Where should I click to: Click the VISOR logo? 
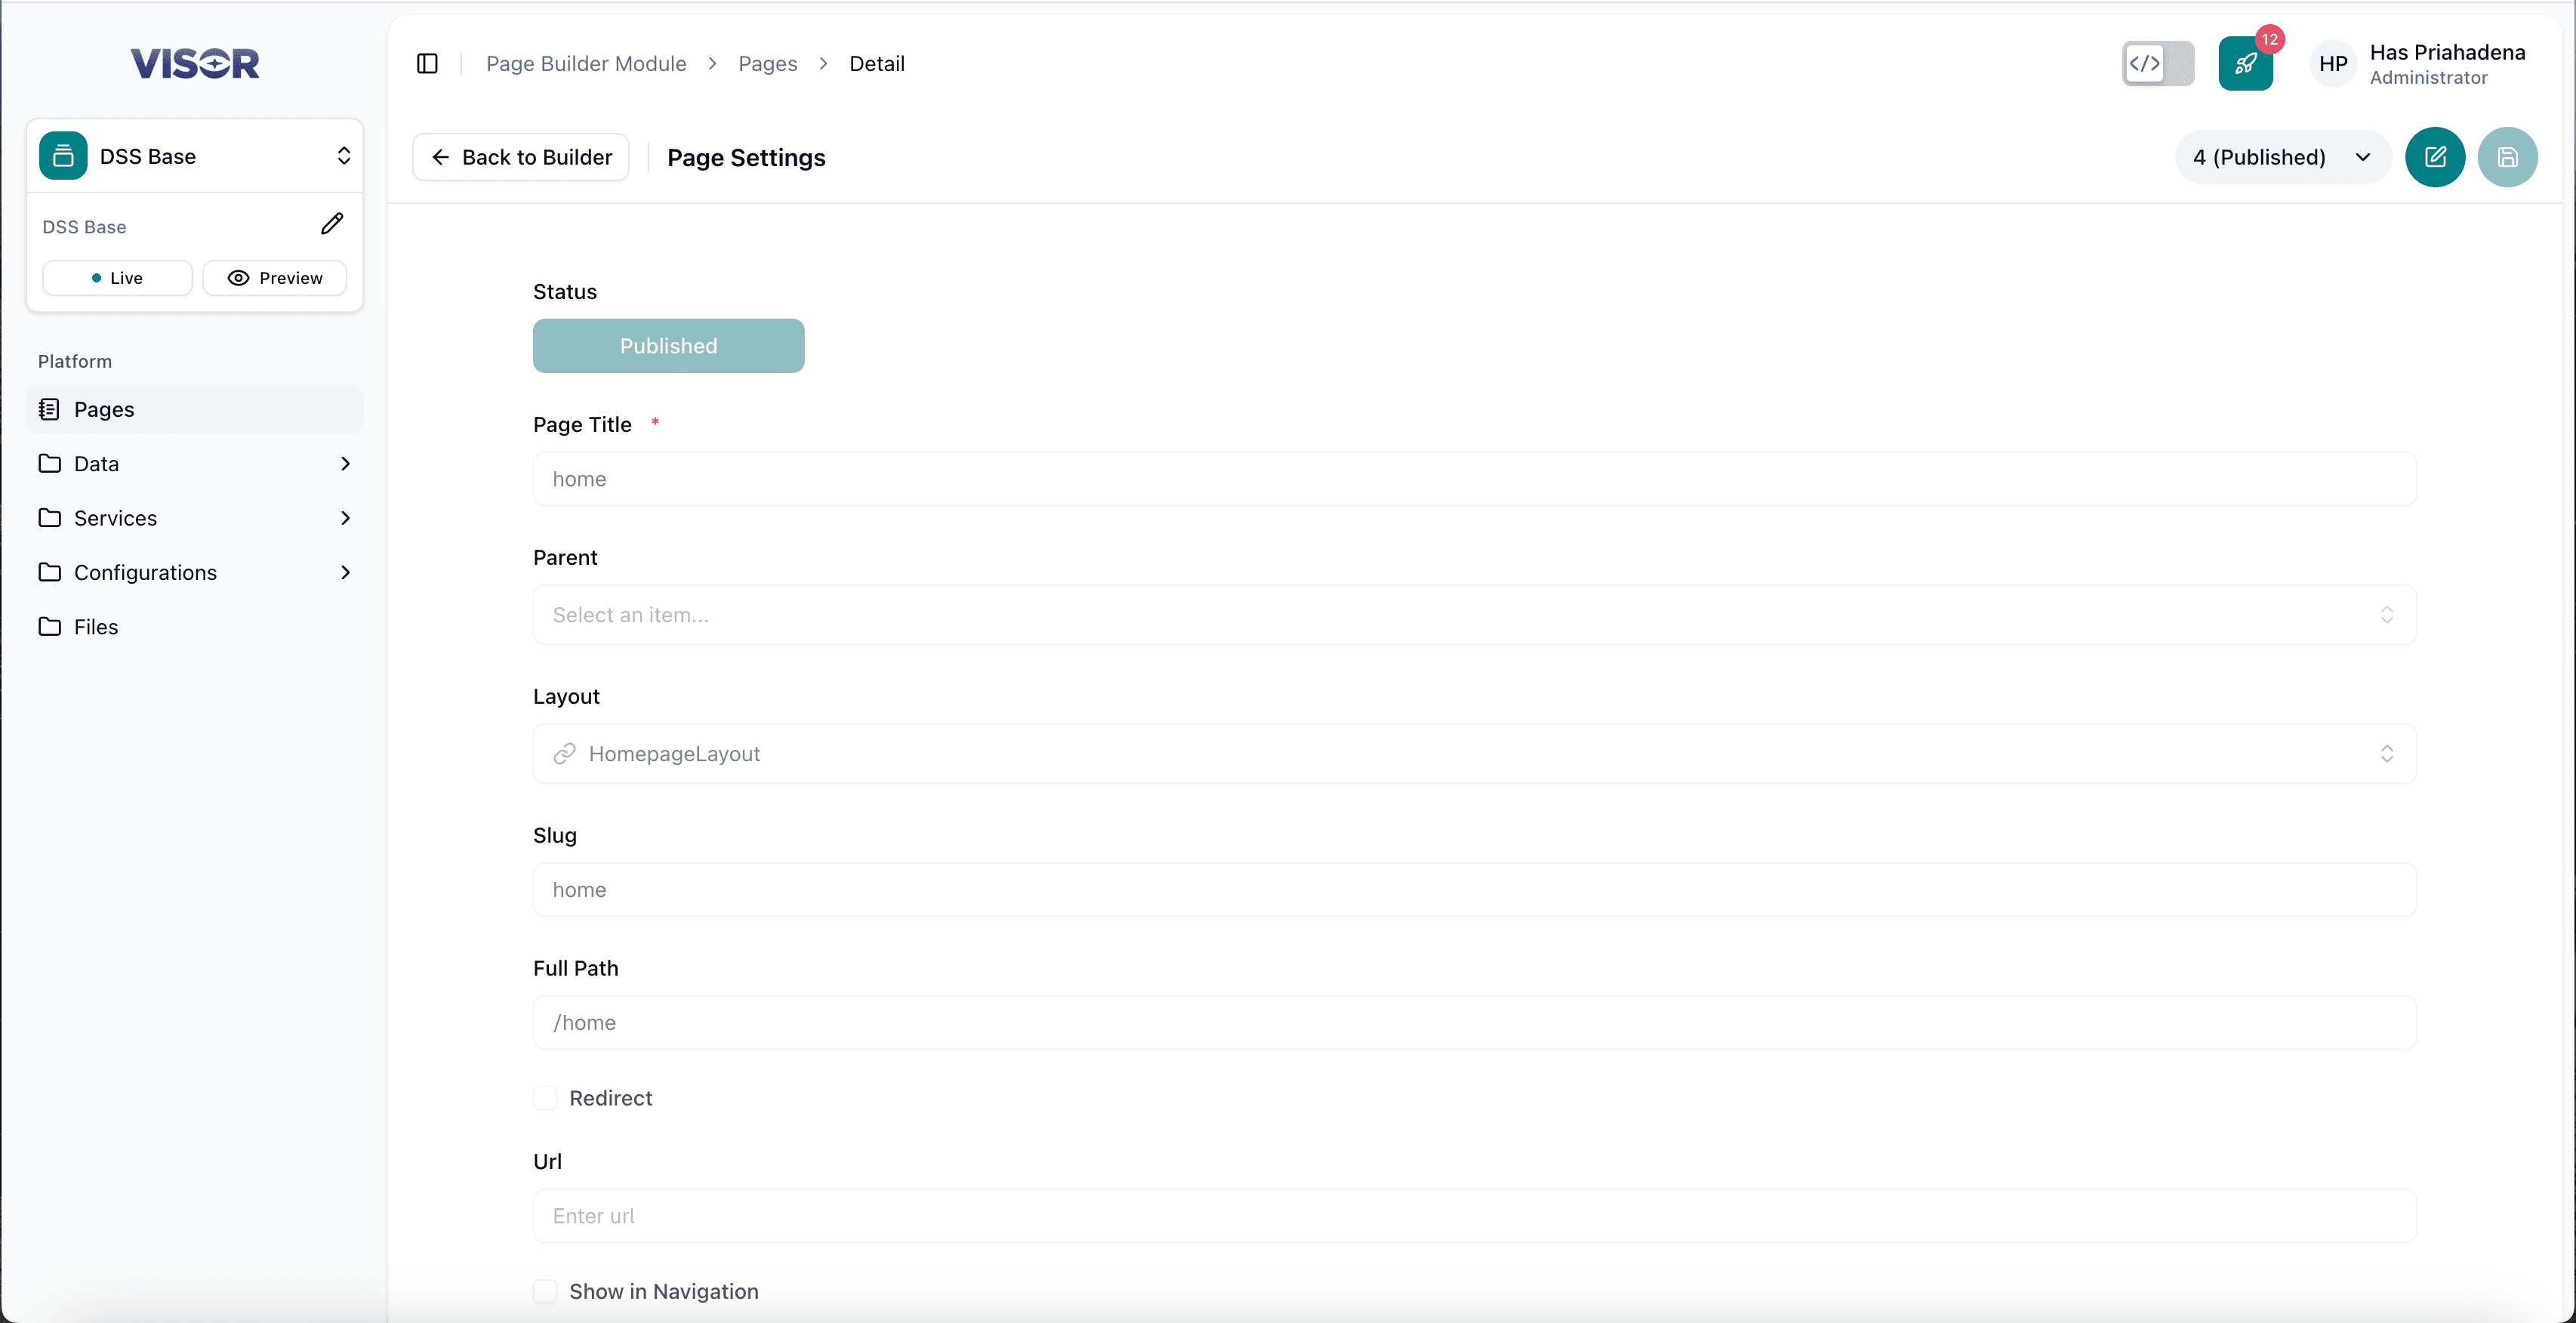[x=194, y=63]
